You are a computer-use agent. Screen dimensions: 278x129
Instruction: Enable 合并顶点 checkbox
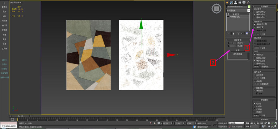[x=255, y=75]
